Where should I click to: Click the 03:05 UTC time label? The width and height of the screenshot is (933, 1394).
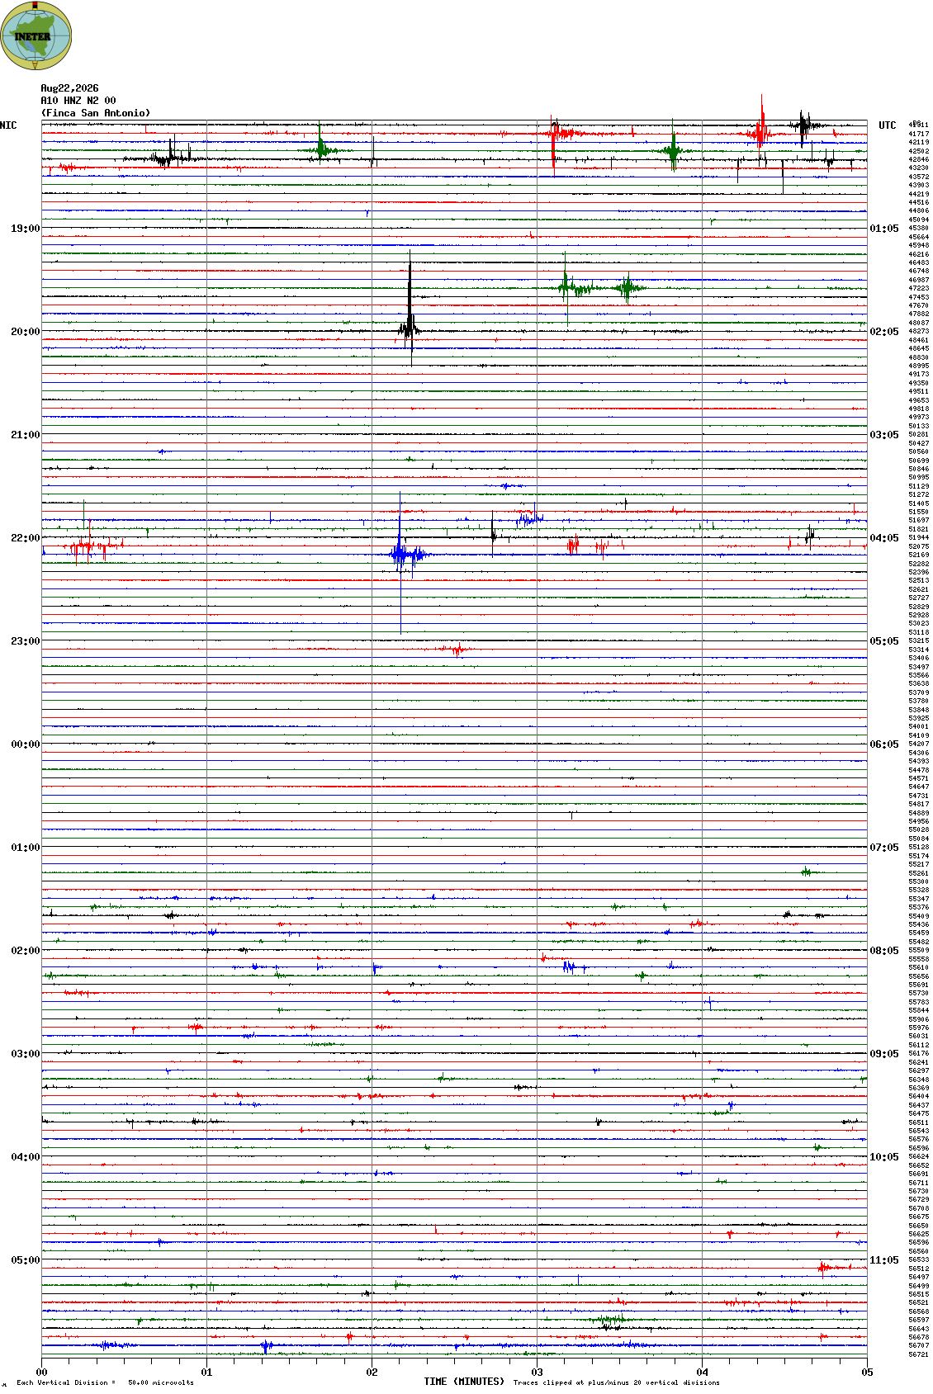tap(884, 435)
